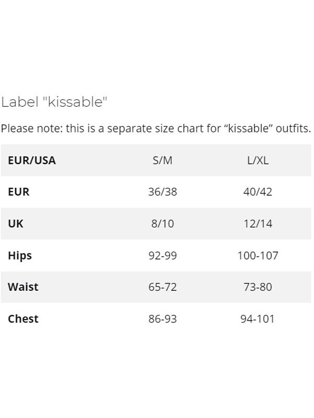The height and width of the screenshot is (418, 314).
Task: Click the 8/10 UK size cell
Action: click(162, 224)
